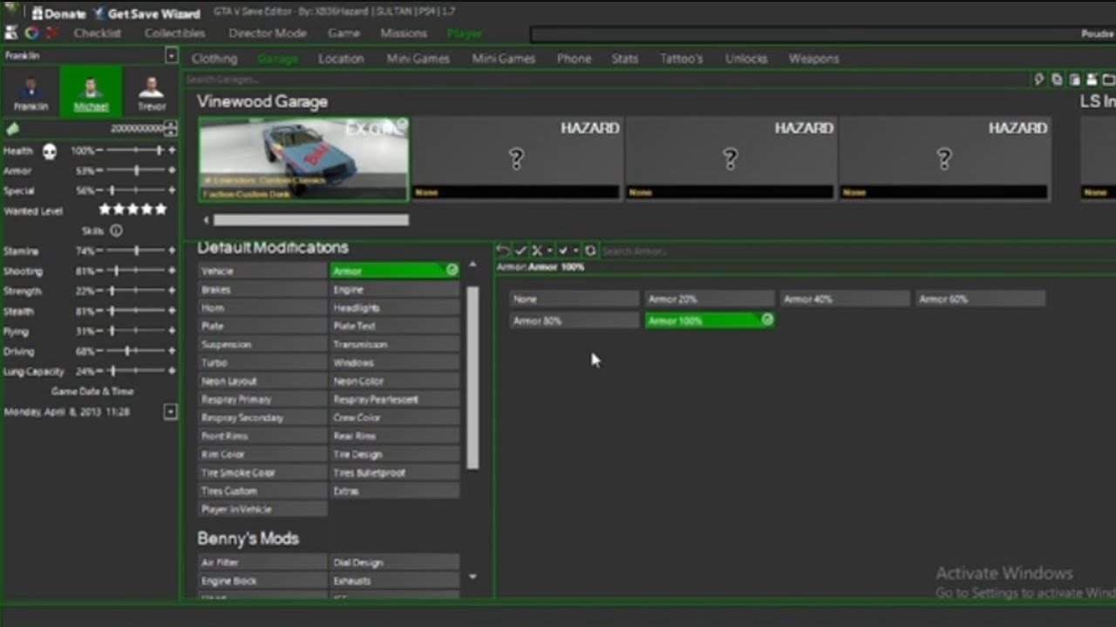Switch to the Stats tab
1116x627 pixels.
625,59
